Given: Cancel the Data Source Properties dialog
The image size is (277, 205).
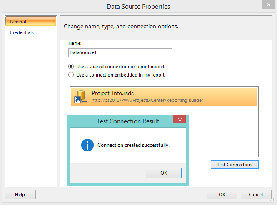Looking at the screenshot, I should click(256, 195).
